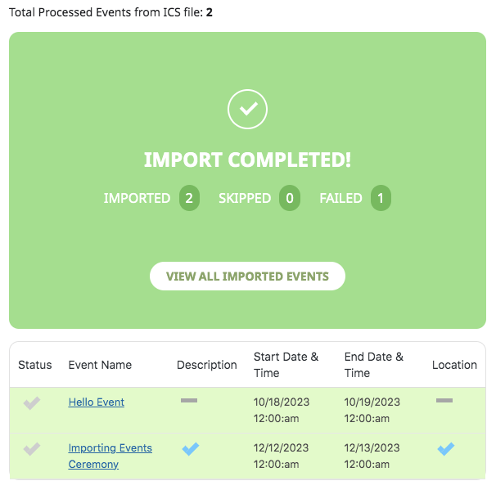Click the Description column header

pyautogui.click(x=207, y=365)
